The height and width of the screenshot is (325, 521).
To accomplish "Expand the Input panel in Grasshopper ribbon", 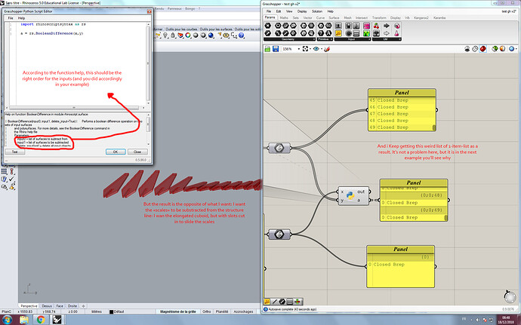I will click(x=352, y=39).
